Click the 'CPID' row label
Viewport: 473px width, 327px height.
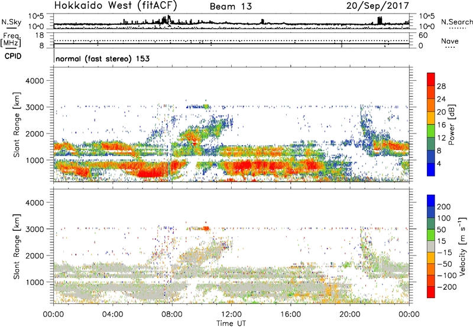(x=13, y=56)
